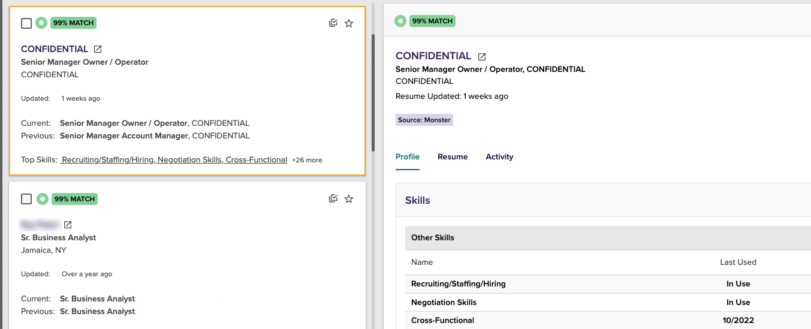Screen dimensions: 811x329
Task: Open Sr. Business Analyst profile in new window
Action: (68, 225)
